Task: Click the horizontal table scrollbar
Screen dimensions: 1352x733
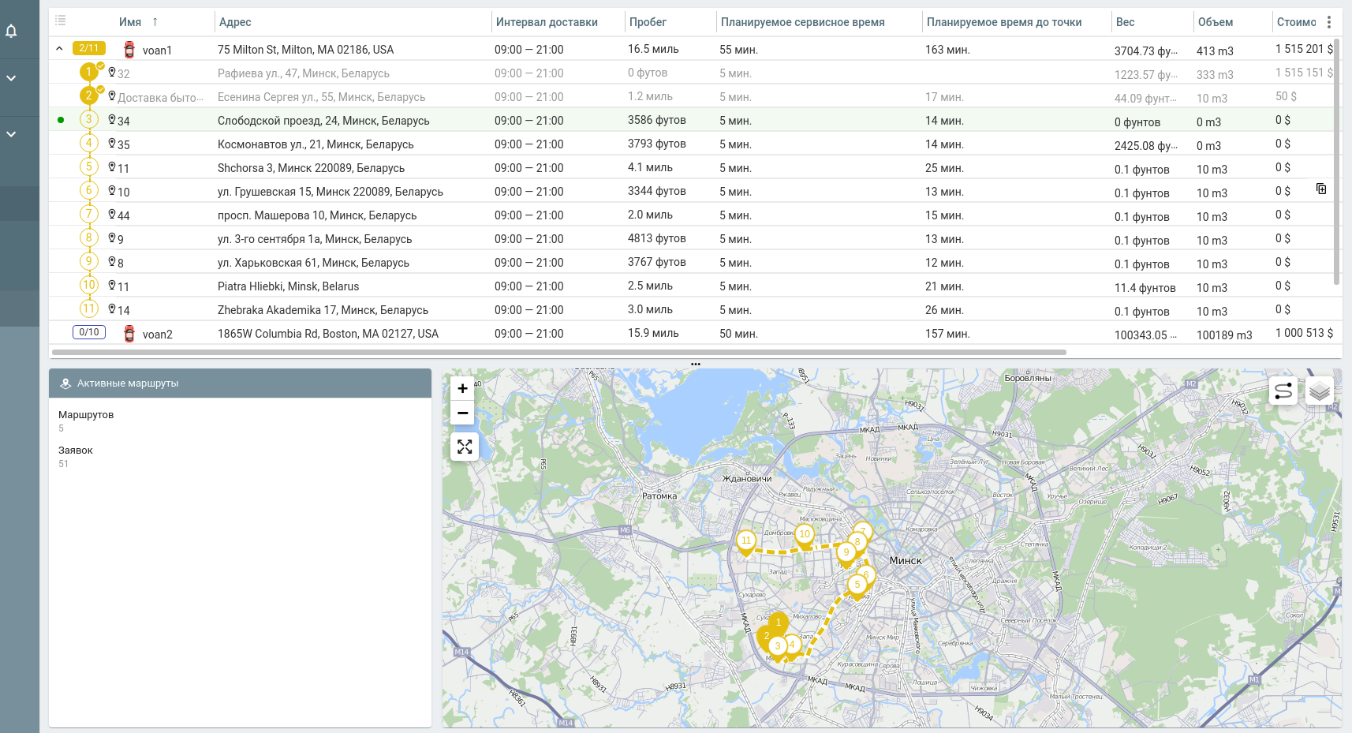Action: 558,352
